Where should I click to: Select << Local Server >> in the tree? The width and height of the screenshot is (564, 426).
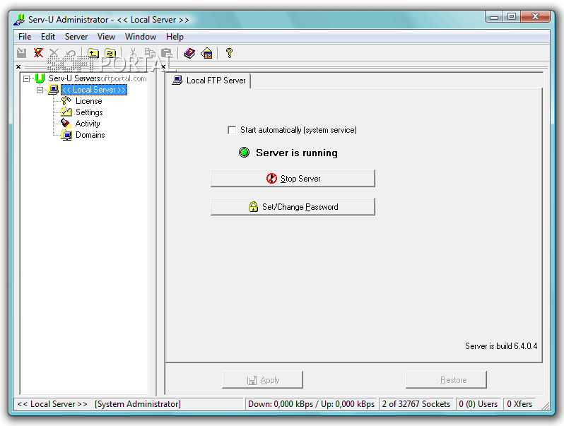pos(94,90)
